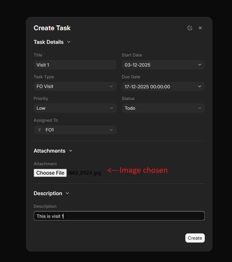Open the Priority dropdown showing Low
The width and height of the screenshot is (232, 262).
pyautogui.click(x=75, y=108)
